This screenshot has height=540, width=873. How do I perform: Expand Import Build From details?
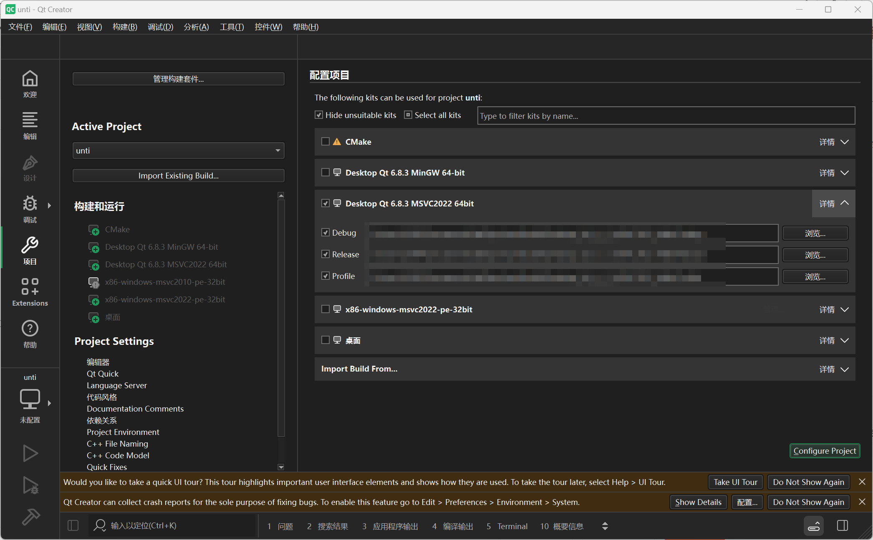point(834,369)
